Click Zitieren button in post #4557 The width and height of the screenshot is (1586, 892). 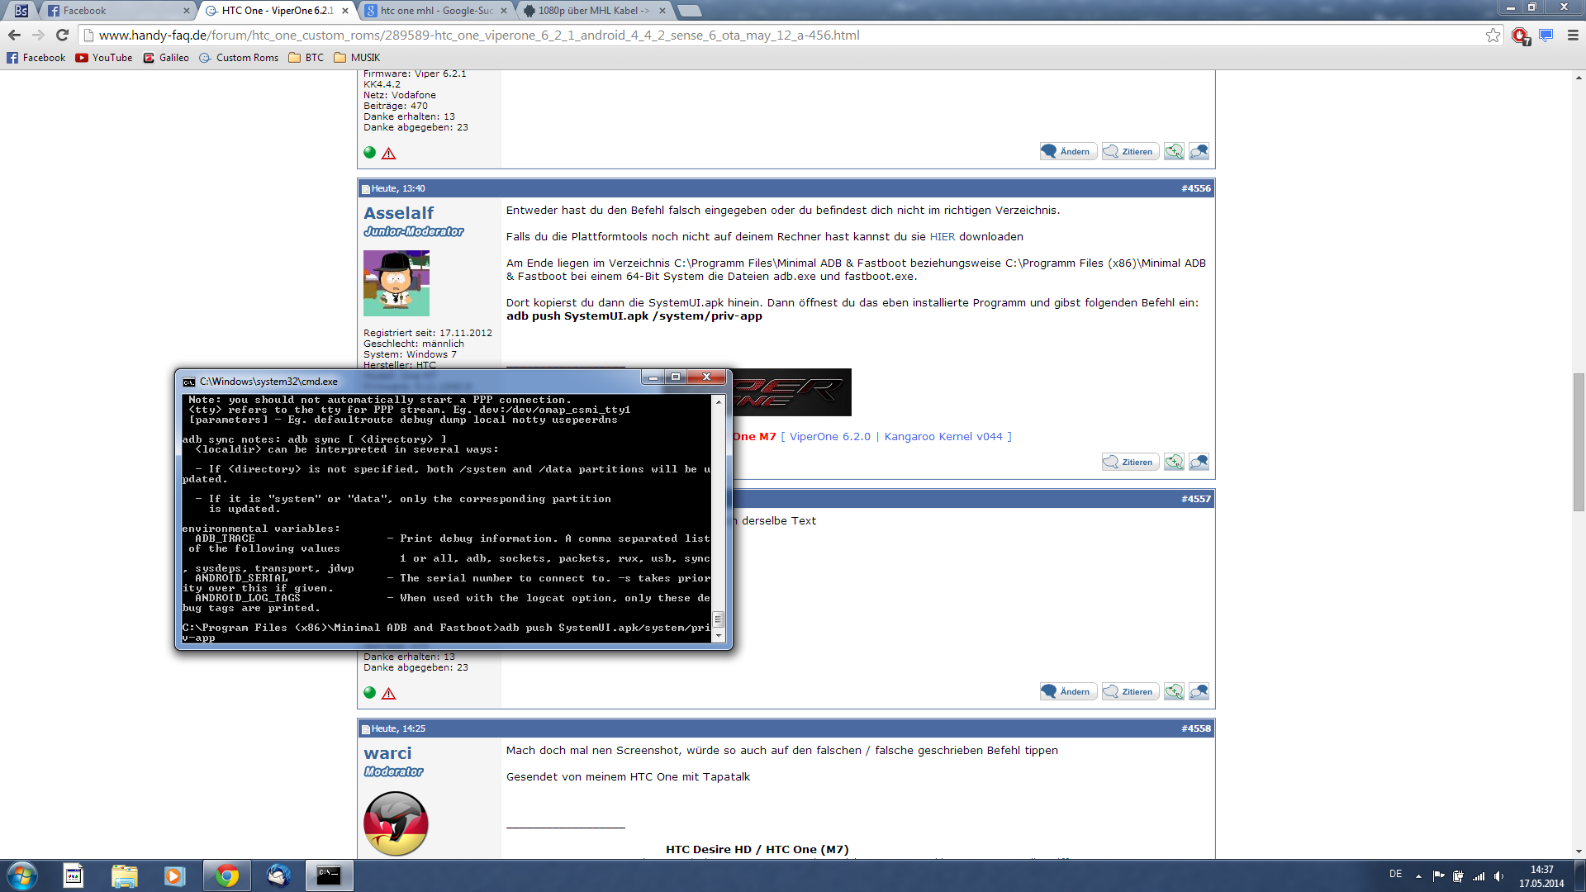tap(1131, 691)
